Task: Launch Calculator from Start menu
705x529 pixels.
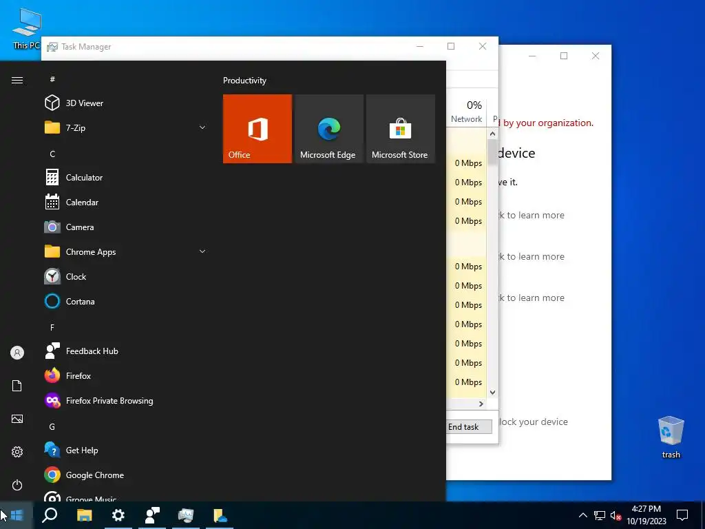Action: tap(126, 177)
